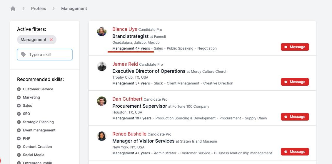Open Dan Cuthbert name link

[127, 99]
